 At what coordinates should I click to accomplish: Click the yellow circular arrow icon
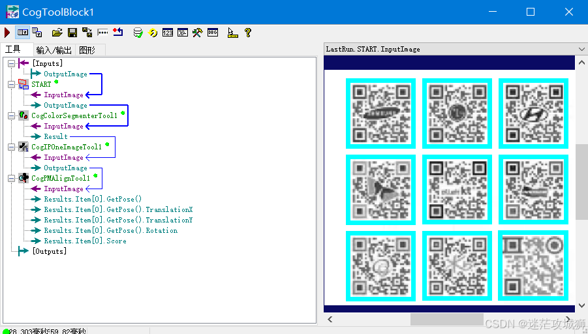[x=153, y=33]
